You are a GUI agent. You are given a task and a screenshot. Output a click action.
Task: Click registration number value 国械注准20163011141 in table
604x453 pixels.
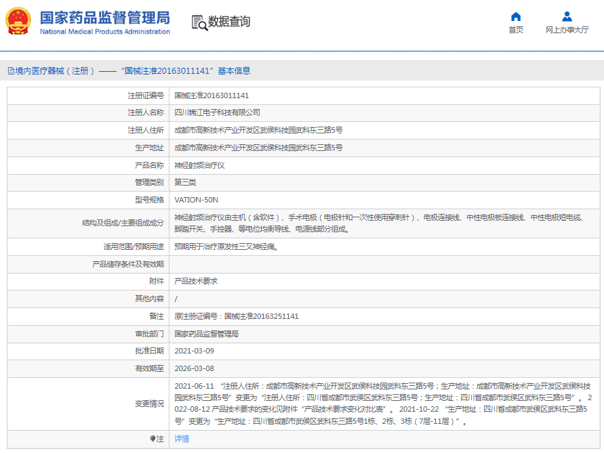(212, 95)
